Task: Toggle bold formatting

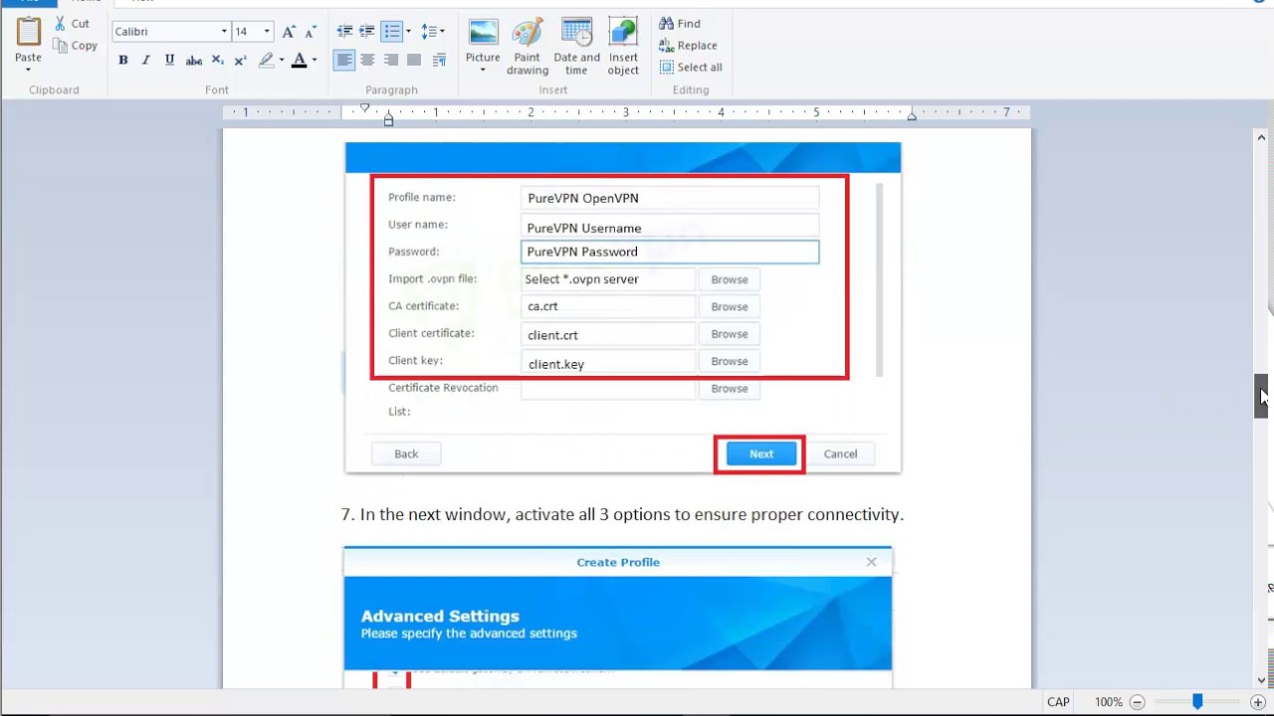Action: [x=123, y=61]
